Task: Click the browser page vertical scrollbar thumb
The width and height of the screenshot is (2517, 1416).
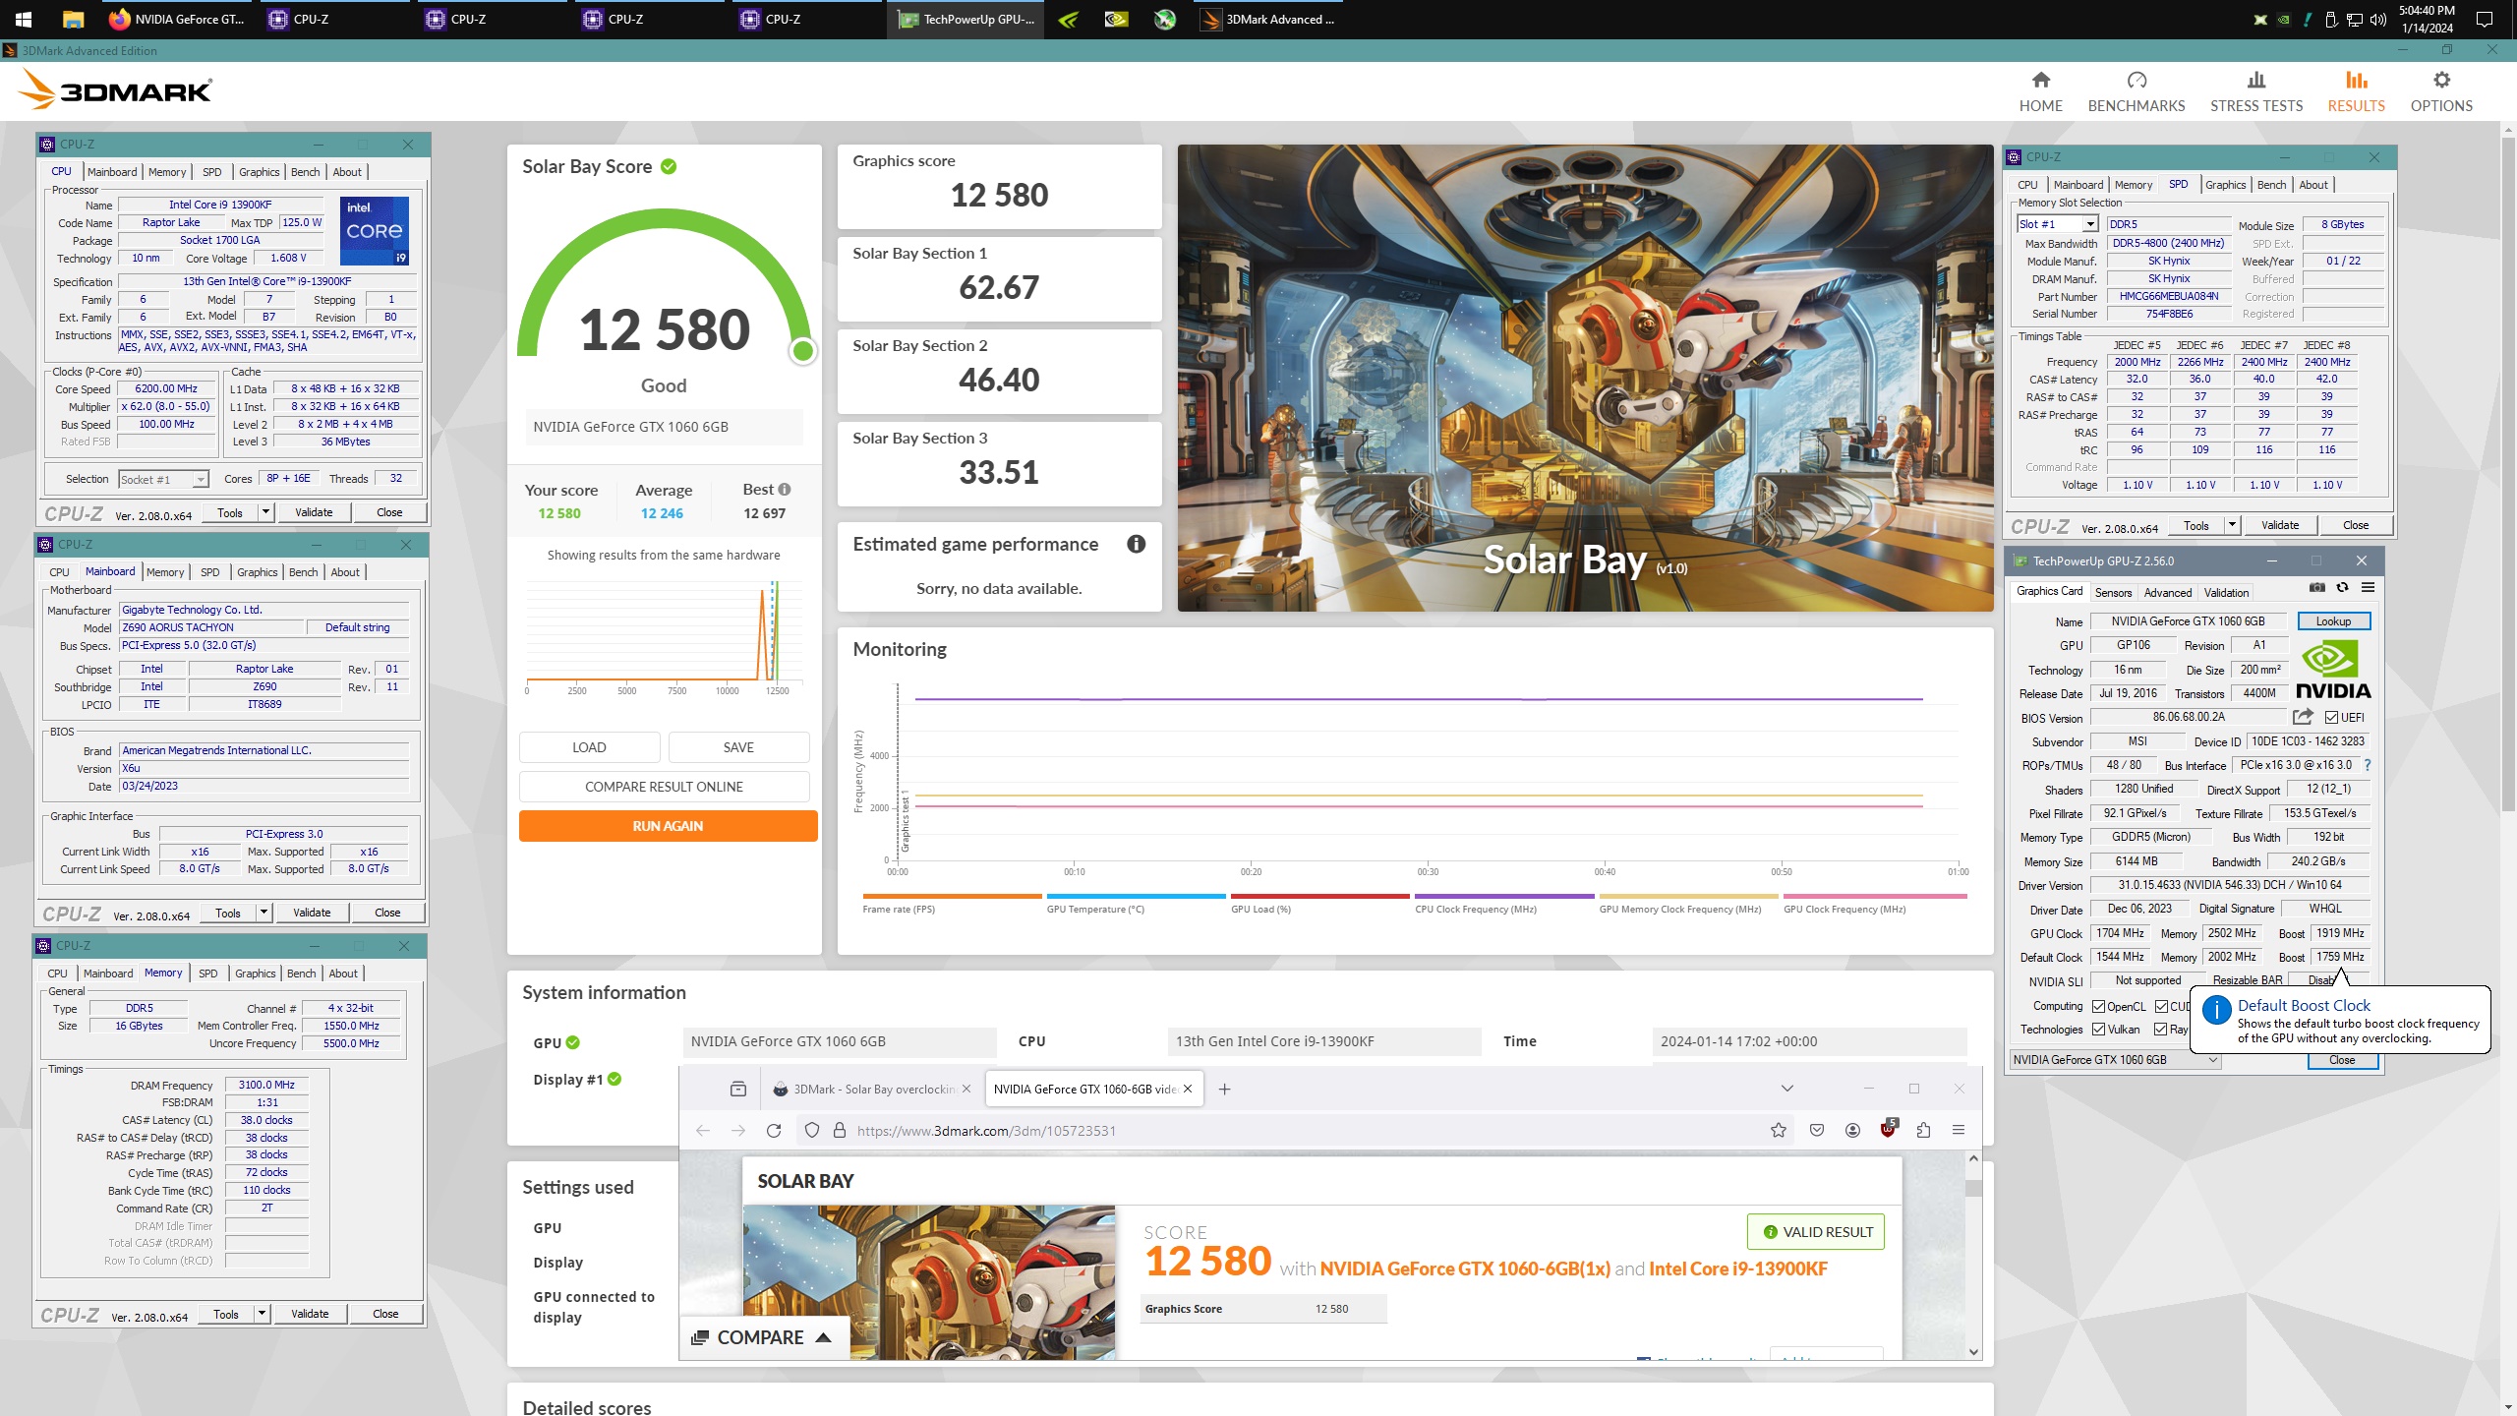Action: (1972, 1188)
